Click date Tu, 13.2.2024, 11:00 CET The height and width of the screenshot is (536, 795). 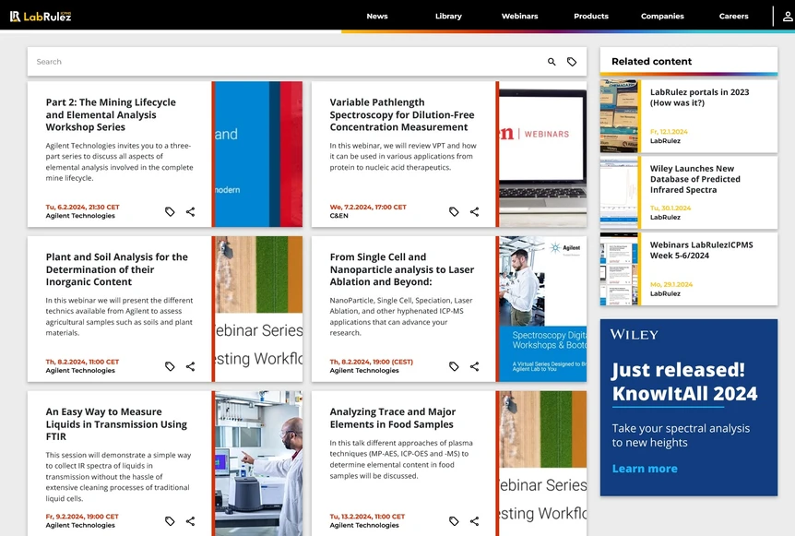[x=367, y=517]
